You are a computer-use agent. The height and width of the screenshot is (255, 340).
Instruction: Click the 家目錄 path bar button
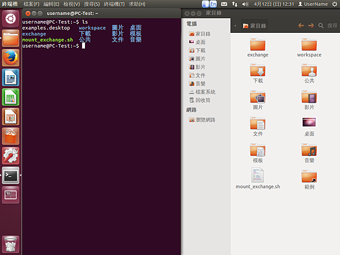pyautogui.click(x=254, y=26)
